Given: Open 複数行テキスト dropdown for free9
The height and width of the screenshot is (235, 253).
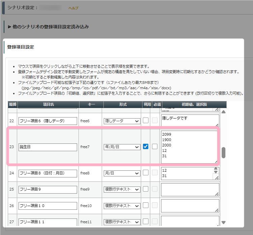Looking at the screenshot, I should 122,190.
